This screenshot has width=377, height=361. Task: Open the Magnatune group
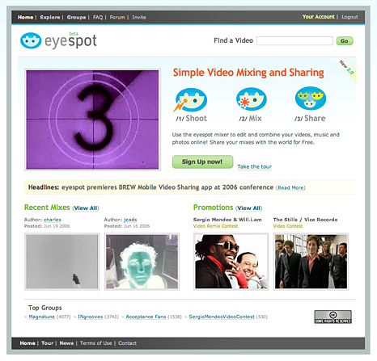point(42,317)
